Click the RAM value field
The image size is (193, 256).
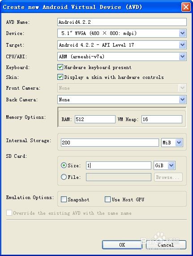coord(95,119)
